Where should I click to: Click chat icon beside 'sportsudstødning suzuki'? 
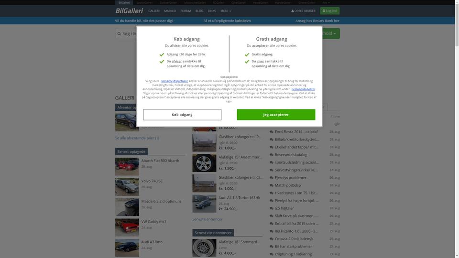pyautogui.click(x=272, y=162)
